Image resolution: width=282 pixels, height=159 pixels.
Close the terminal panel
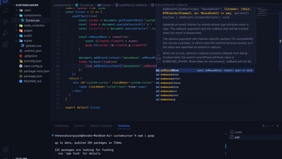278,126
